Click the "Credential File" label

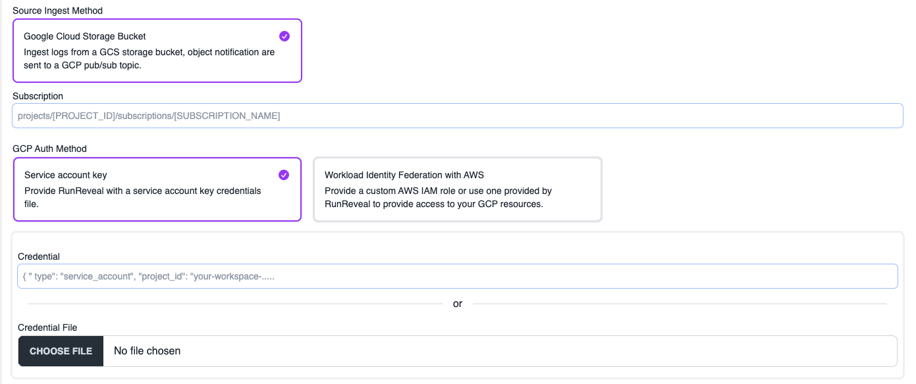click(x=47, y=327)
